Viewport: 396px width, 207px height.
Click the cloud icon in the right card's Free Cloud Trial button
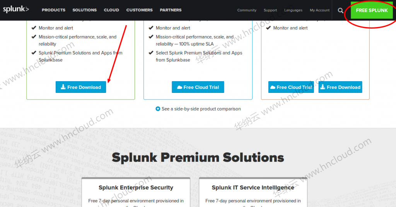[x=273, y=87]
